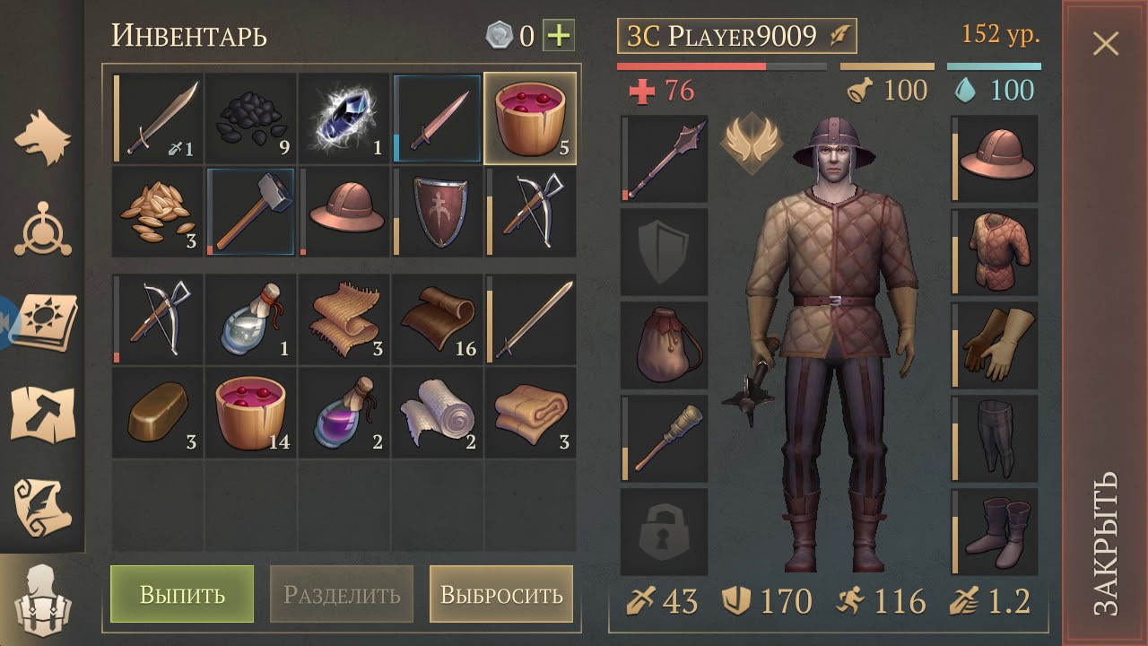Open the crafting hammer sidebar tab
This screenshot has height=646, width=1148.
(x=41, y=414)
